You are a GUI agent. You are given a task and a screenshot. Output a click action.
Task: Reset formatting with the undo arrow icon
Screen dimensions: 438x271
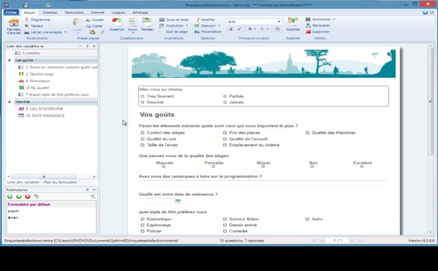277,29
